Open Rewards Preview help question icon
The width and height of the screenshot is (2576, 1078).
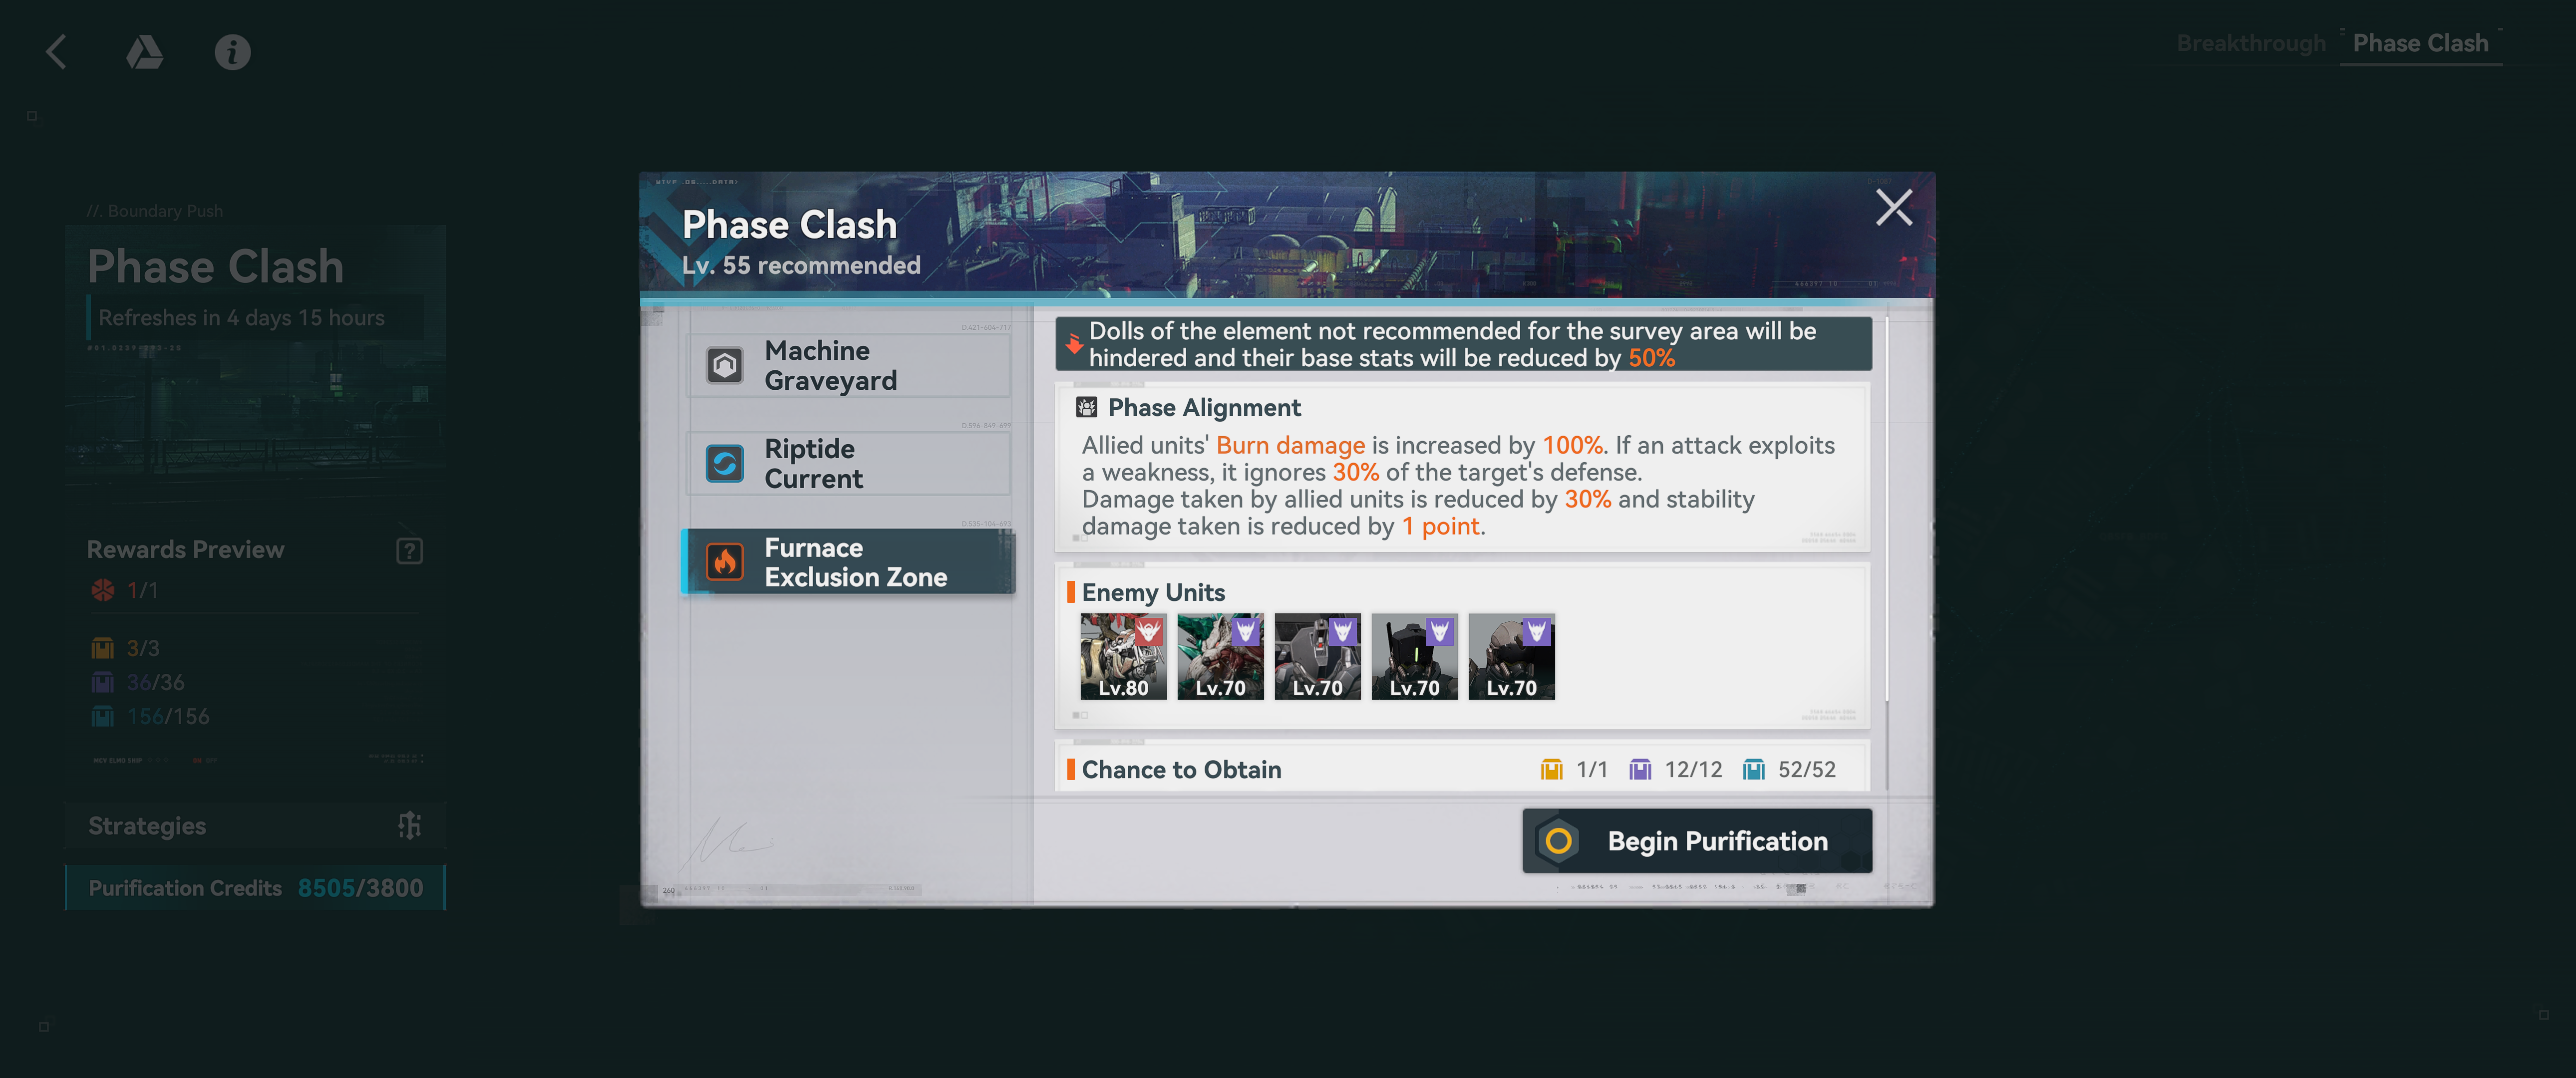(x=409, y=550)
